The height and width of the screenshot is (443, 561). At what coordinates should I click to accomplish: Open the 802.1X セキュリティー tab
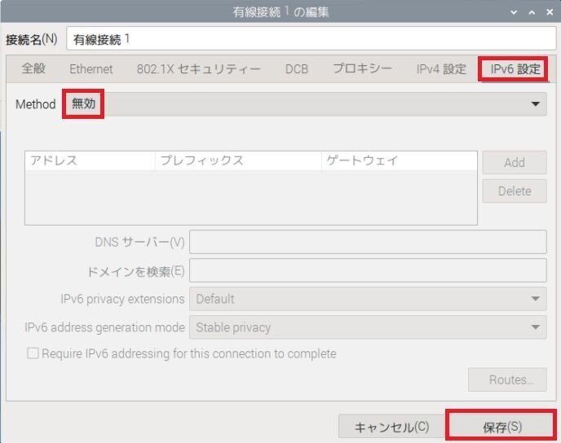[199, 69]
